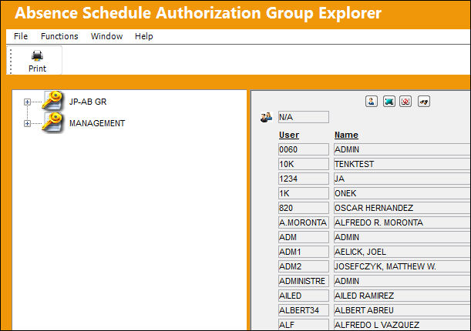Select user cell 0060
Image resolution: width=471 pixels, height=331 pixels.
(x=304, y=149)
